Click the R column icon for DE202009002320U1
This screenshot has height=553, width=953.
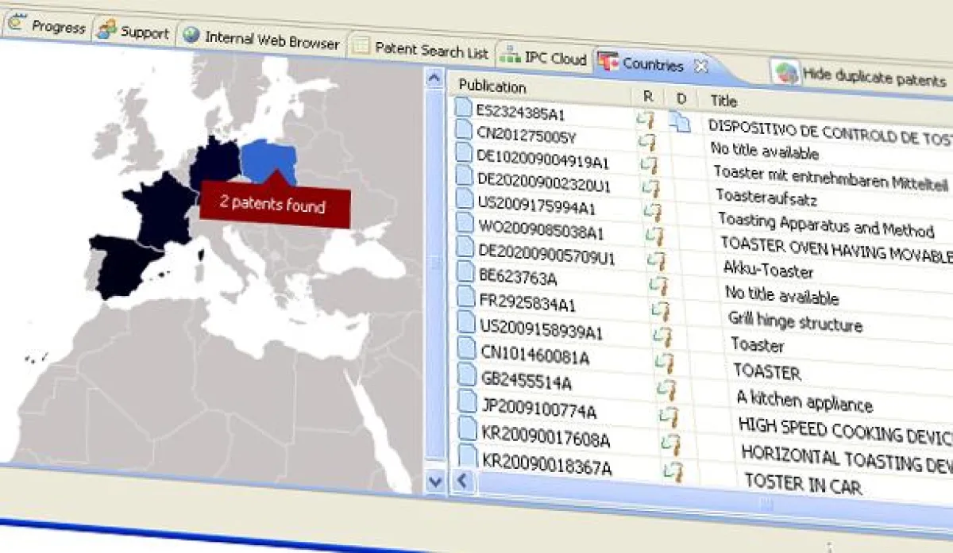click(x=651, y=188)
